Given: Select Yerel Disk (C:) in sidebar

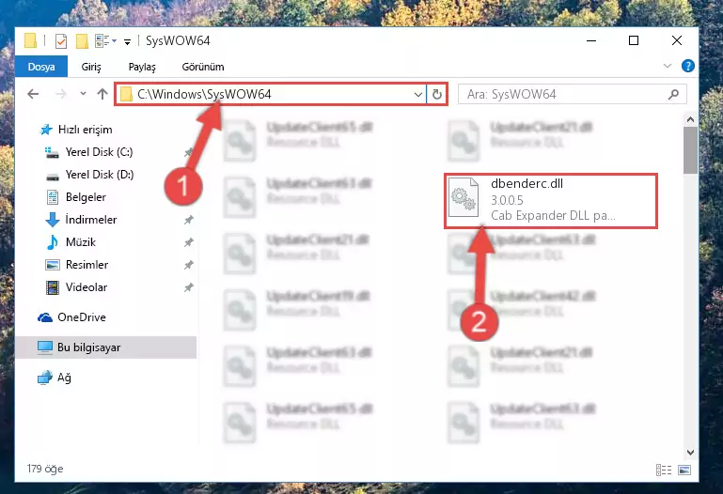Looking at the screenshot, I should point(99,152).
